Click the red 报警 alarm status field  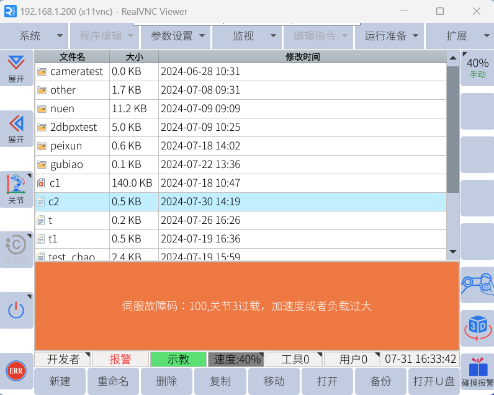[x=120, y=360]
